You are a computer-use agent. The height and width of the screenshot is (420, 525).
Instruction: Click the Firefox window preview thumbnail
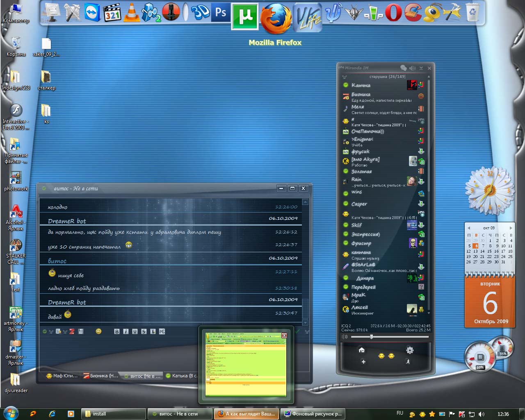[x=246, y=364]
